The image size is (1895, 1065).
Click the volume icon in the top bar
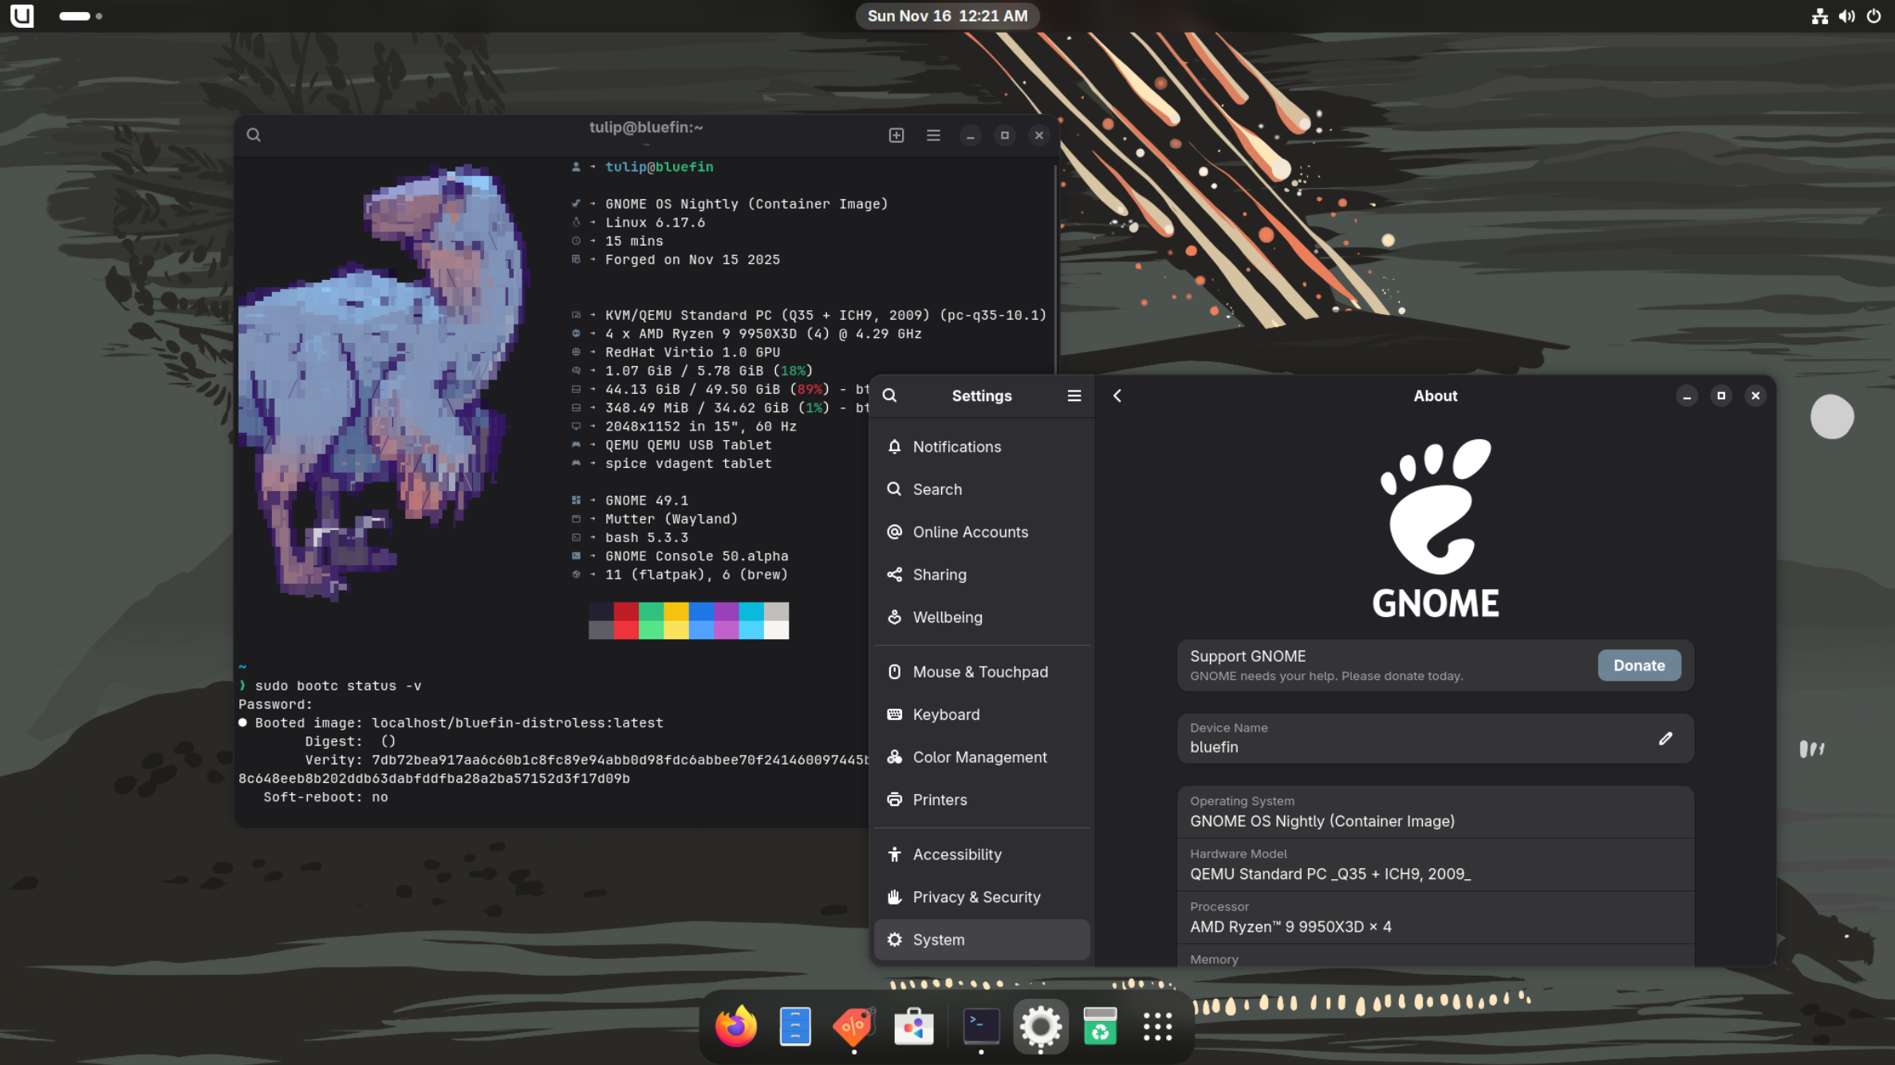tap(1847, 16)
